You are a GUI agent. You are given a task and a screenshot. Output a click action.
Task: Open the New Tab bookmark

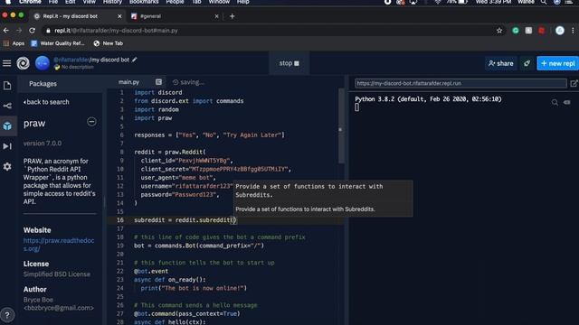coord(109,43)
